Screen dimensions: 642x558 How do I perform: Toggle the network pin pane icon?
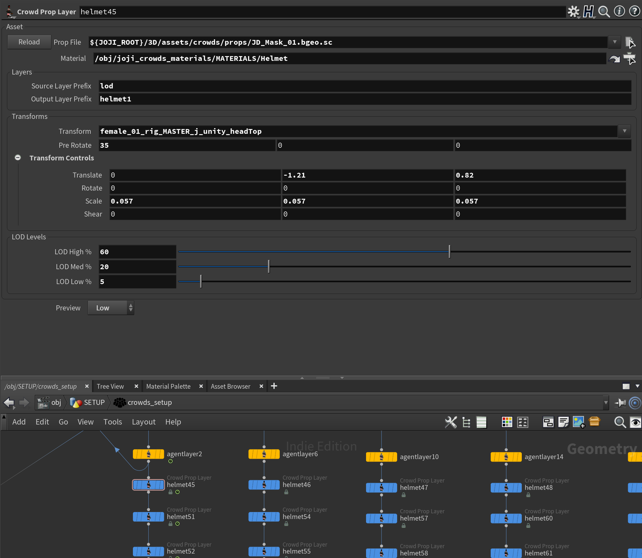click(620, 403)
